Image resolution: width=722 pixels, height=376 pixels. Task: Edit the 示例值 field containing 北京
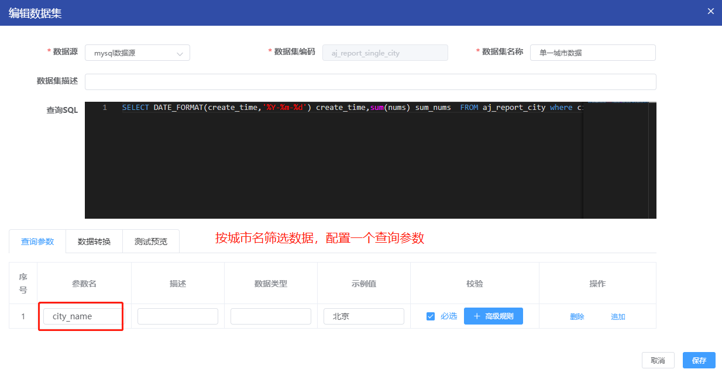pos(363,316)
